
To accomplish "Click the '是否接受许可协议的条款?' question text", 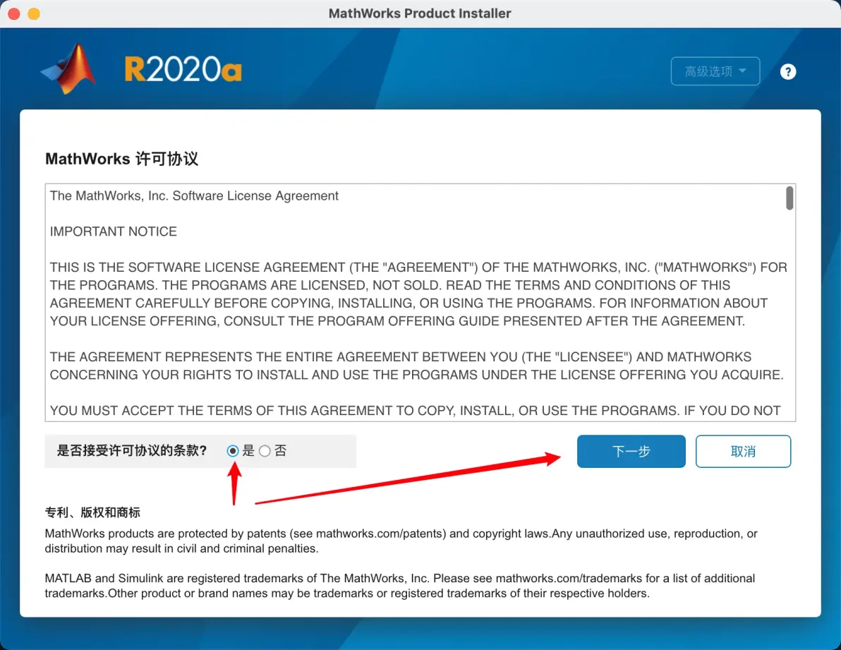I will coord(132,450).
